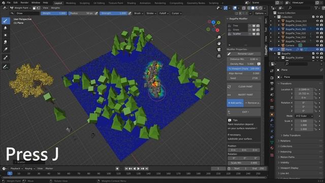This screenshot has width=325, height=183.
Task: Select the Blur tool in the toolbar
Action: (x=6, y=28)
